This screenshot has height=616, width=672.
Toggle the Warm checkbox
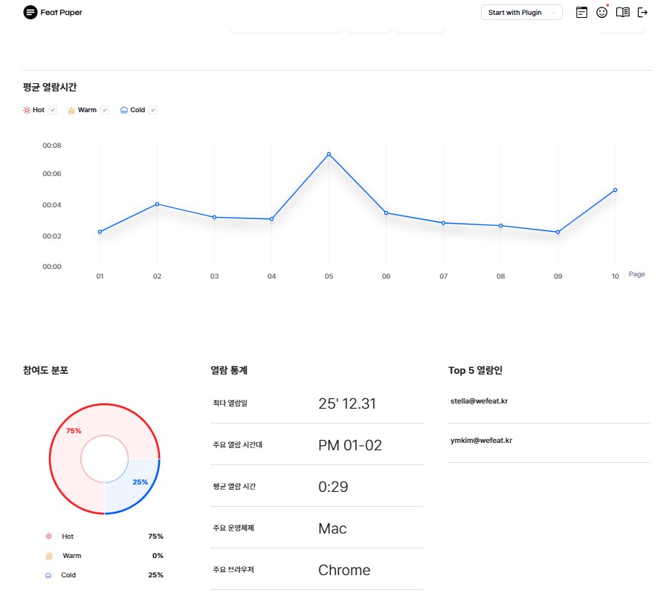click(105, 110)
